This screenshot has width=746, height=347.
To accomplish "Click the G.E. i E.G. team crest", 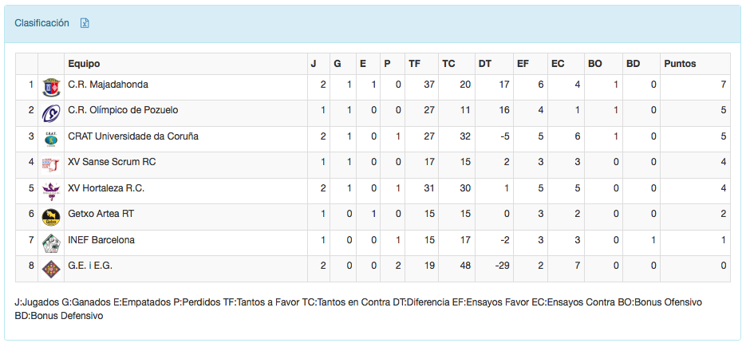I will point(51,268).
